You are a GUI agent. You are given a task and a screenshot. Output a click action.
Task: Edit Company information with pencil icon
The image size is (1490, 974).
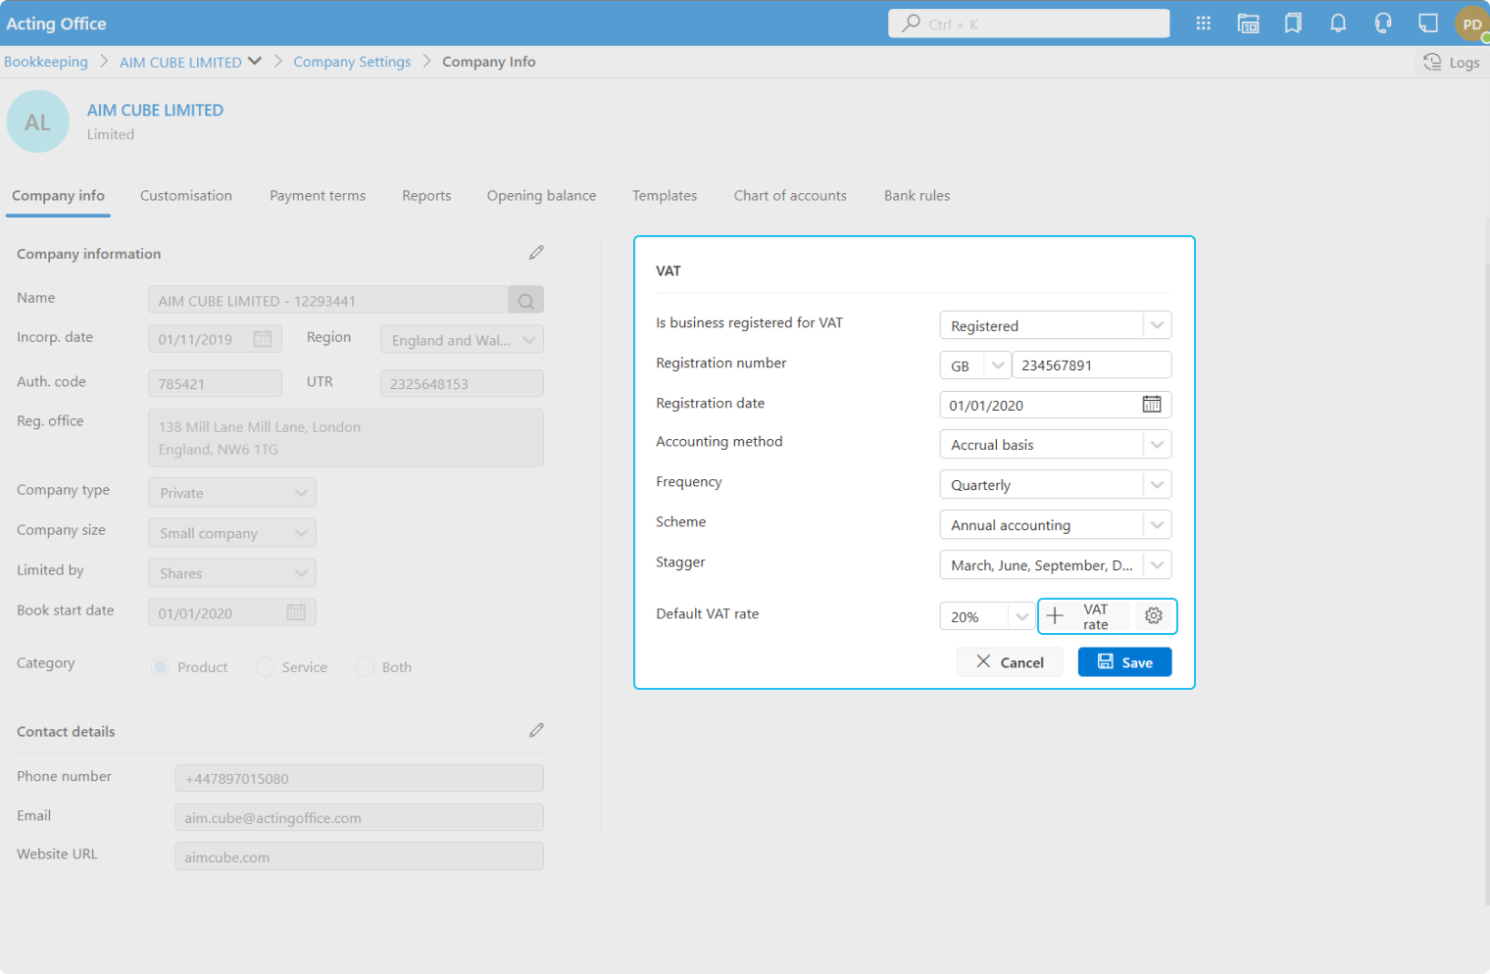(536, 253)
